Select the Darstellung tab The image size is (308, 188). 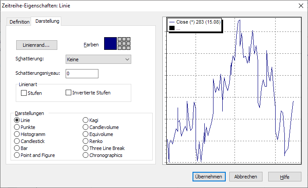click(x=47, y=21)
